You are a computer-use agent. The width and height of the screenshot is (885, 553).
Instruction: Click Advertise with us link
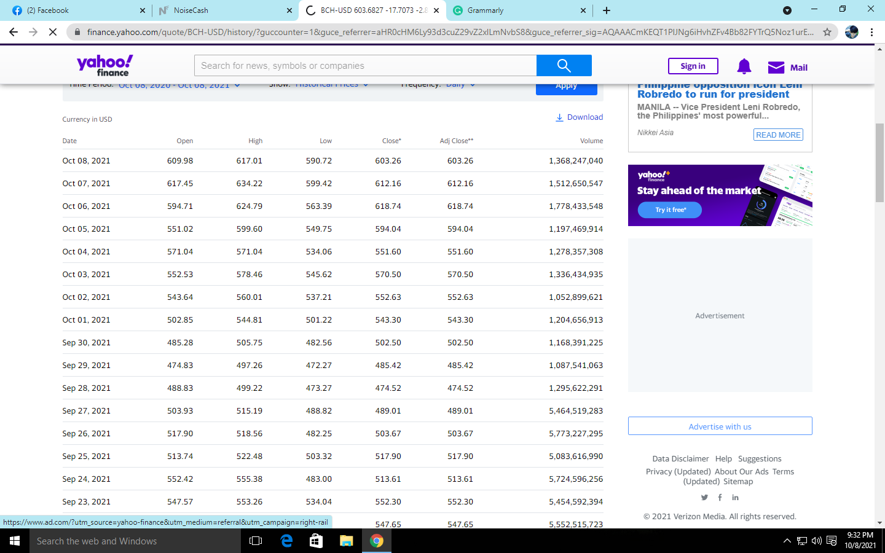720,426
